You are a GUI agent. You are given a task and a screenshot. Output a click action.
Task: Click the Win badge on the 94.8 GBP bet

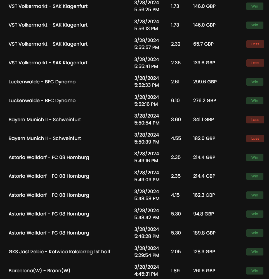tap(254, 214)
